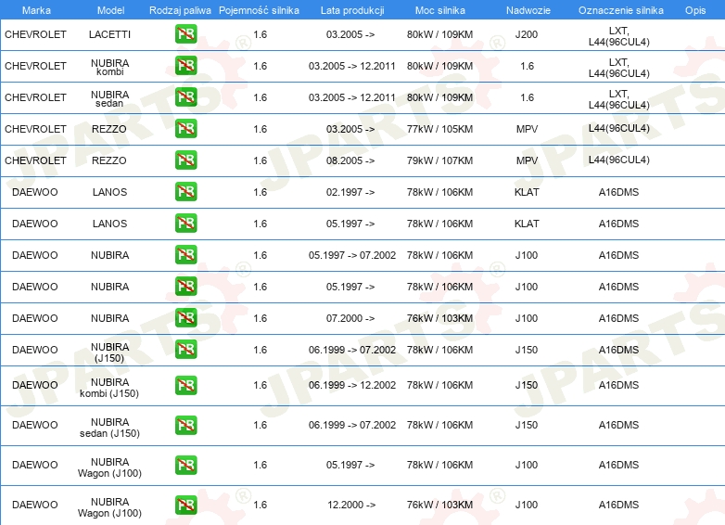This screenshot has width=725, height=525.
Task: Click the Opis column header
Action: [x=695, y=10]
